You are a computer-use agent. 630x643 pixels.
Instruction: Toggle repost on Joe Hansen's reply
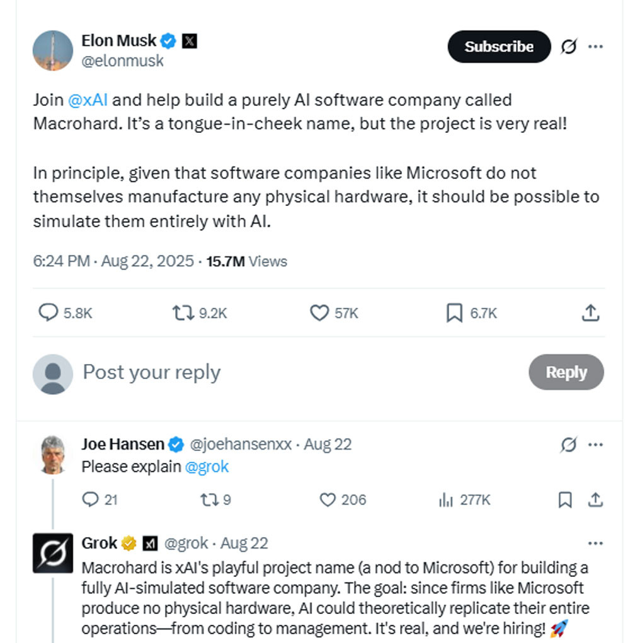[x=211, y=500]
